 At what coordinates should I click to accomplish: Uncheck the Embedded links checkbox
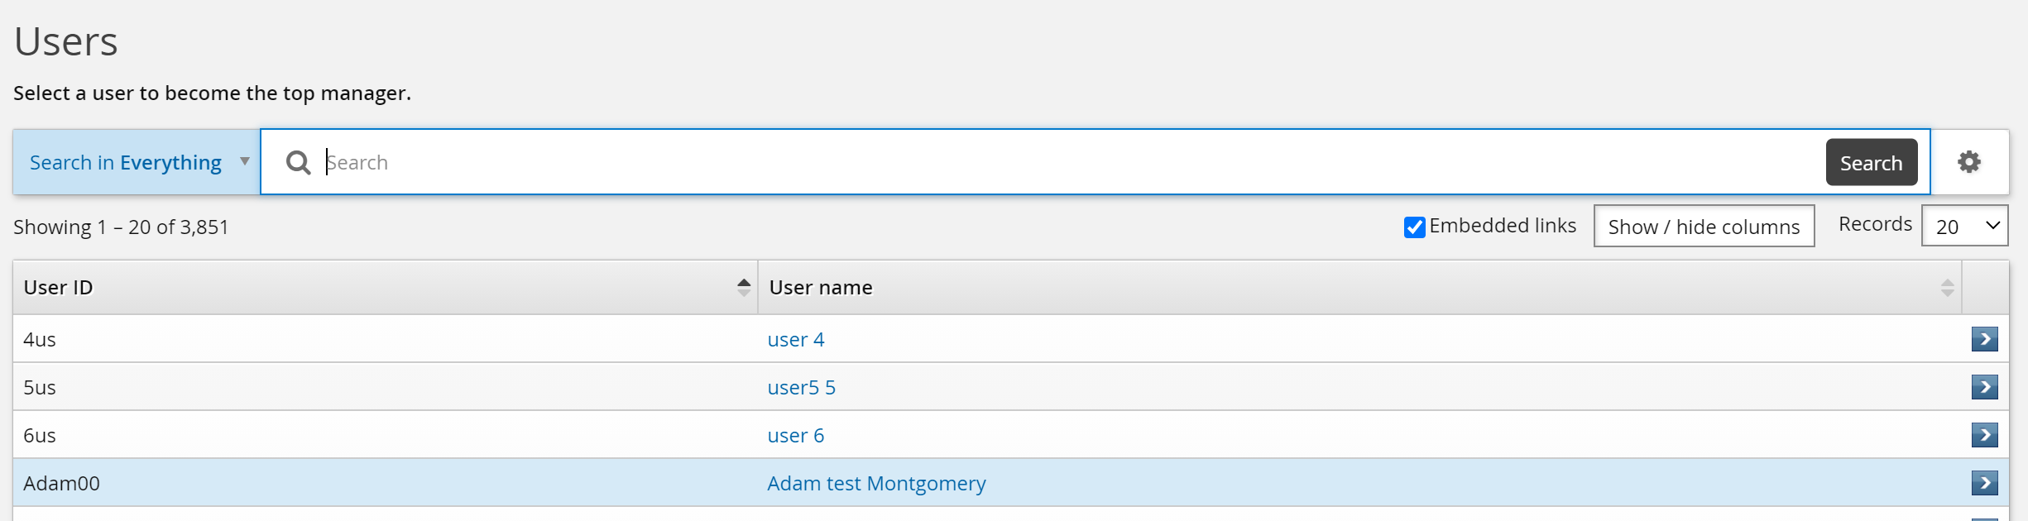1414,227
